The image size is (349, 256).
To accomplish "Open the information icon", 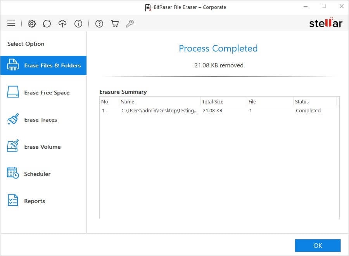I will (x=78, y=23).
